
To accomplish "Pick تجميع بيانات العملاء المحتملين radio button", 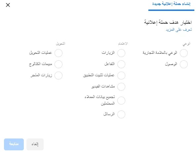I will coord(121,101).
